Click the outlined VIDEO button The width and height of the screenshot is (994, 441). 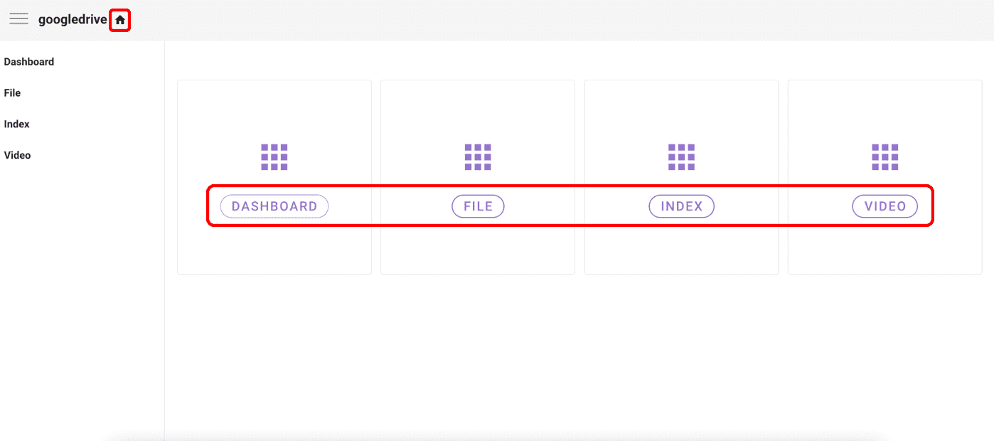(x=885, y=206)
